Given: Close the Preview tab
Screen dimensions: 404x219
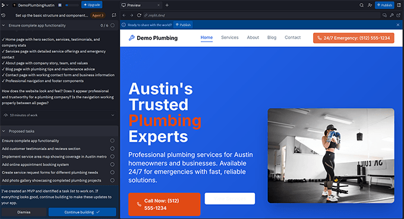Looking at the screenshot, I should pos(159,5).
